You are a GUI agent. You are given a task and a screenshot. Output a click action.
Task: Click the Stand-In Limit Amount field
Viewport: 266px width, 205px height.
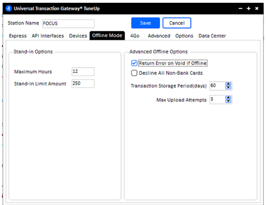(83, 83)
